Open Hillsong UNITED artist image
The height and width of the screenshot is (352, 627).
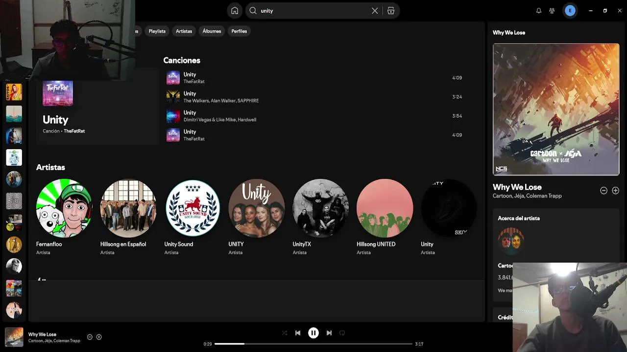point(385,208)
